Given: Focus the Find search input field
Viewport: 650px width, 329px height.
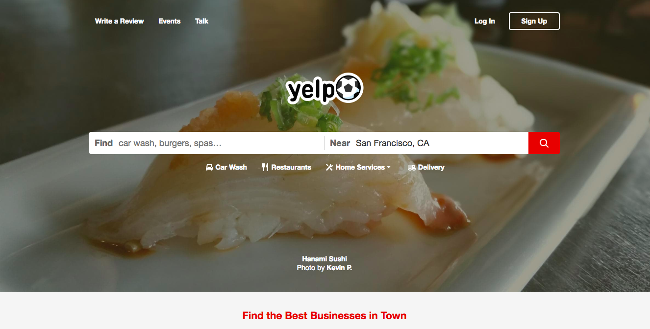Looking at the screenshot, I should (x=206, y=143).
